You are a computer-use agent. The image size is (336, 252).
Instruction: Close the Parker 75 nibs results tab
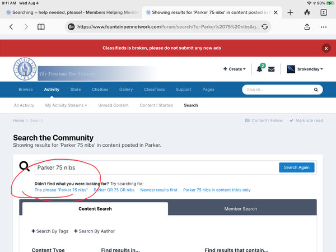[x=276, y=12]
